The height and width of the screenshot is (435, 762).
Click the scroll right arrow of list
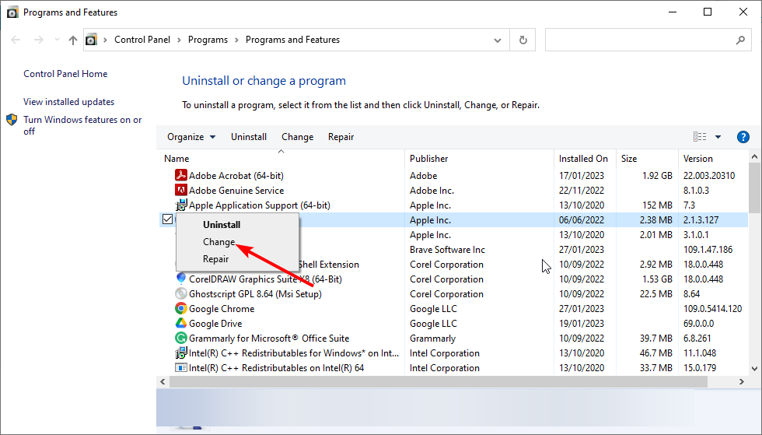pos(742,382)
